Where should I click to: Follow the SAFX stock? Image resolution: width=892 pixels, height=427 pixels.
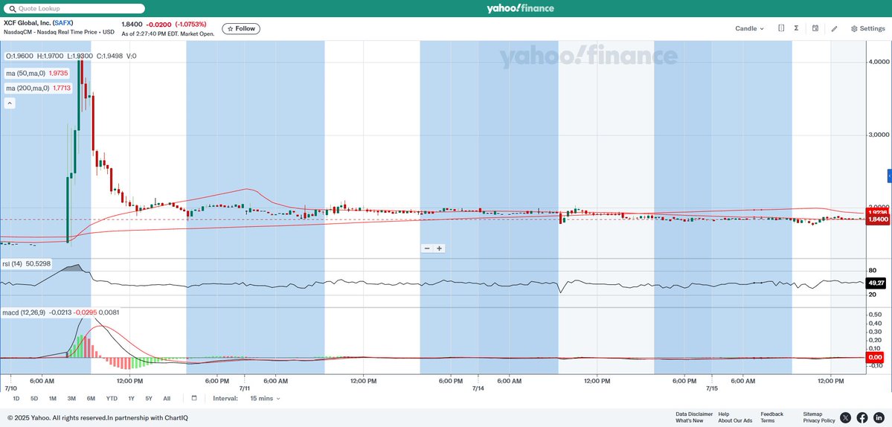click(x=241, y=28)
